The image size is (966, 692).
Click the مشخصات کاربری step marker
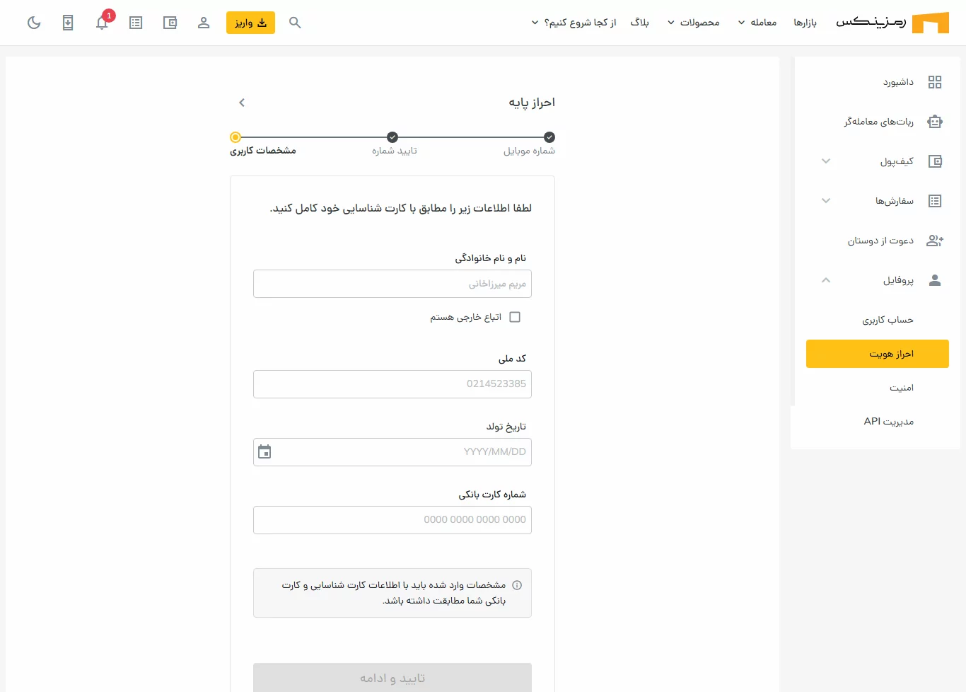tap(235, 137)
